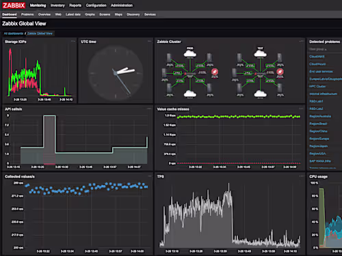Open Cloud/AWS host group problems
The width and height of the screenshot is (342, 256).
pyautogui.click(x=317, y=57)
